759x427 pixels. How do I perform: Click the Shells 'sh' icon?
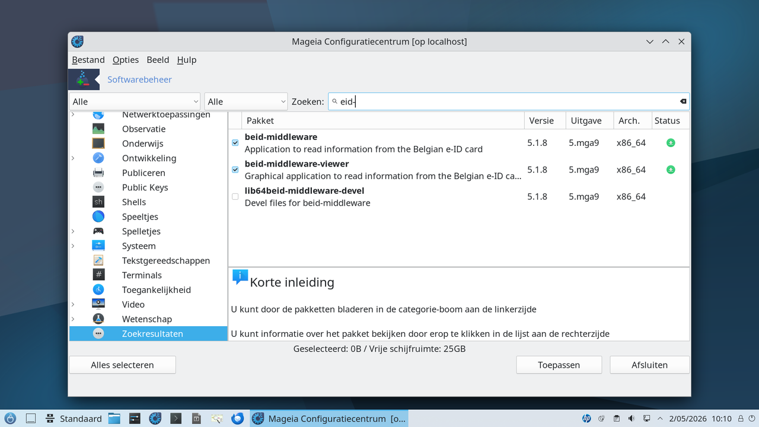coord(98,202)
